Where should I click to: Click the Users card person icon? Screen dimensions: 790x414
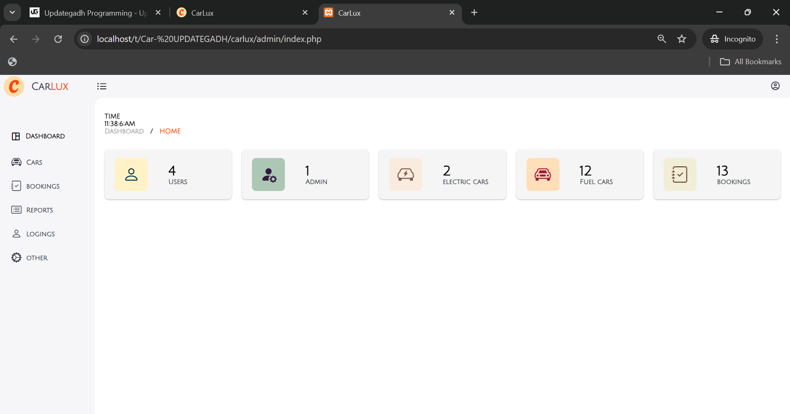pyautogui.click(x=131, y=174)
